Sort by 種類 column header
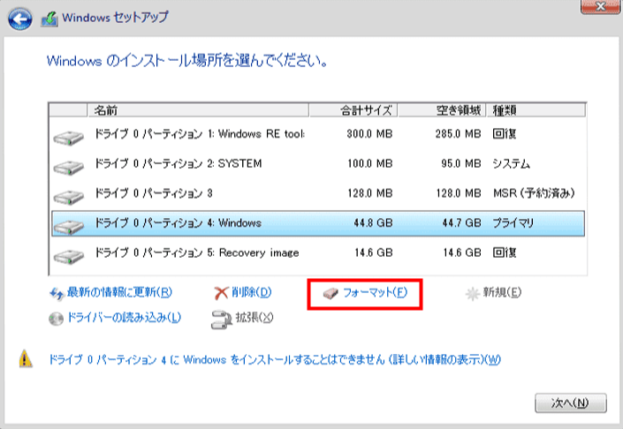The width and height of the screenshot is (623, 429). (536, 110)
